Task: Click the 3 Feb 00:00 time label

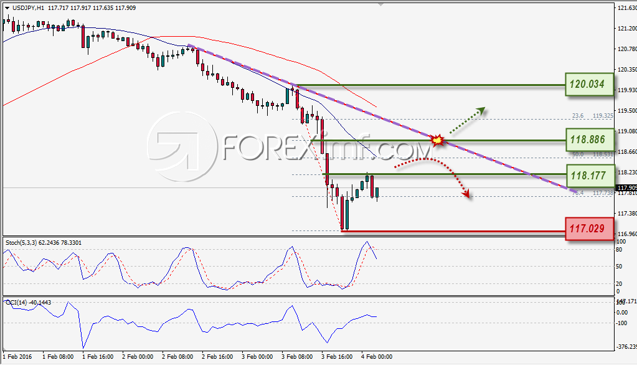Action: pyautogui.click(x=257, y=357)
